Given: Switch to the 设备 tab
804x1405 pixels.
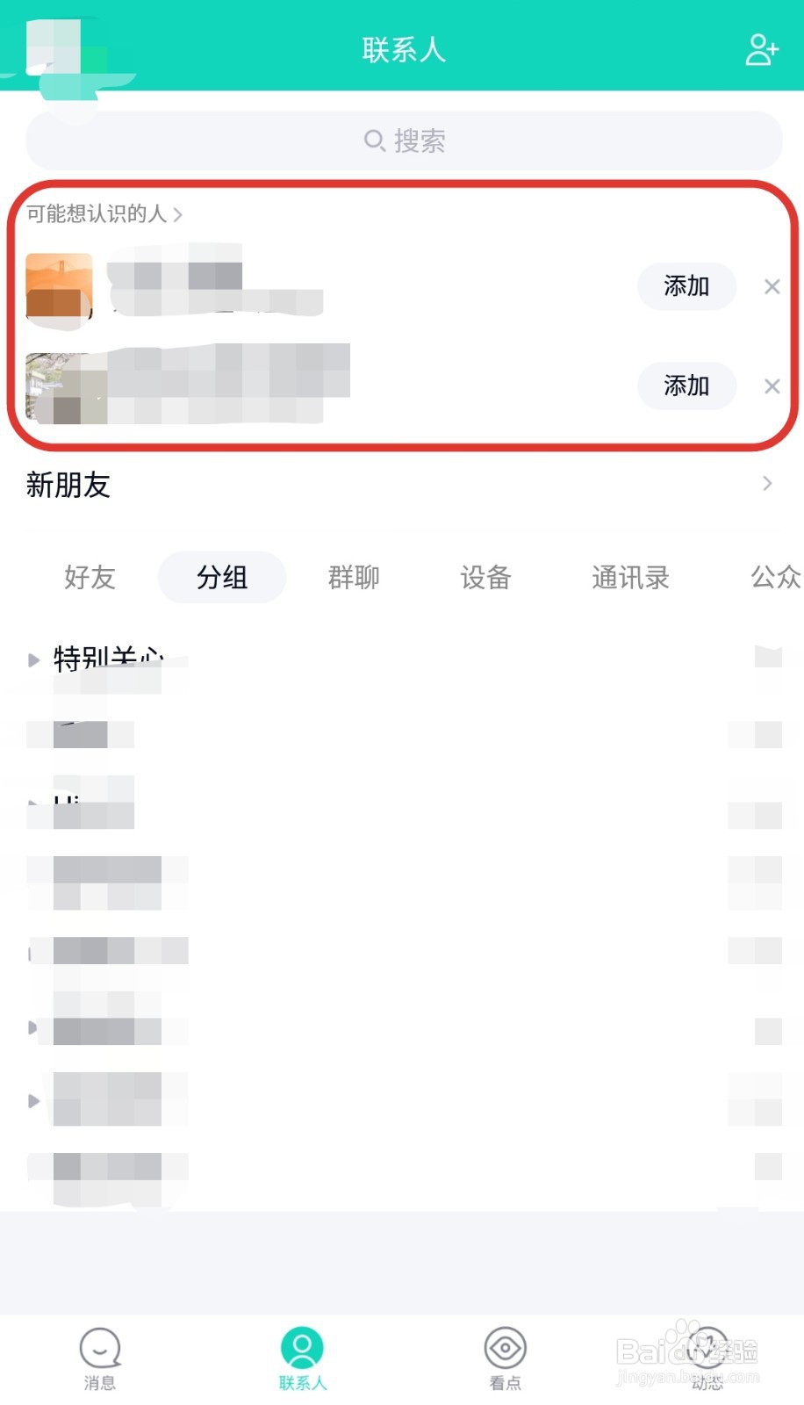Looking at the screenshot, I should tap(485, 578).
